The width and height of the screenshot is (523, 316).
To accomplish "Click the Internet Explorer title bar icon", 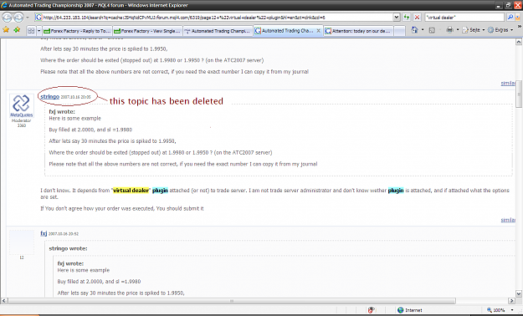I will pos(4,5).
